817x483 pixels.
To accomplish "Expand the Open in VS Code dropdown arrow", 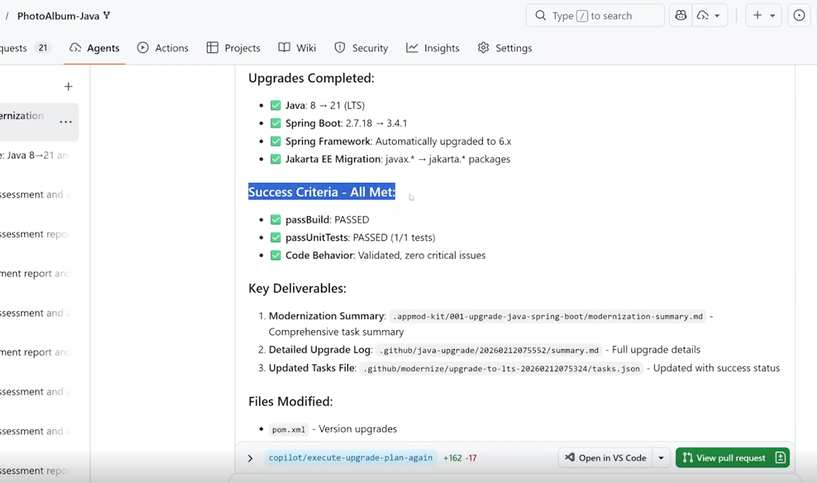I will tap(661, 458).
